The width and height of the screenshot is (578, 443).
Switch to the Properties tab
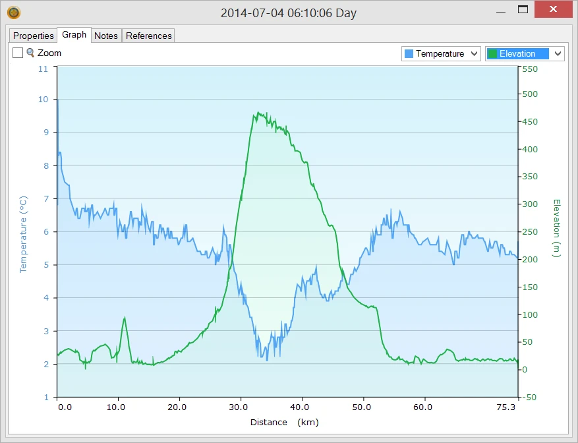coord(34,36)
